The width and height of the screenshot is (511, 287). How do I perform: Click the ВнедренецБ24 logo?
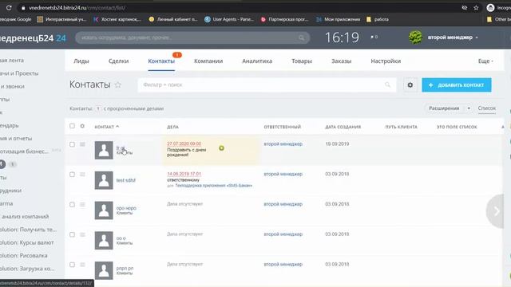[x=33, y=38]
